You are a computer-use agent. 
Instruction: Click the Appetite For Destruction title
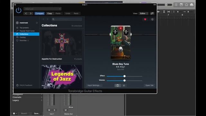click(52, 59)
